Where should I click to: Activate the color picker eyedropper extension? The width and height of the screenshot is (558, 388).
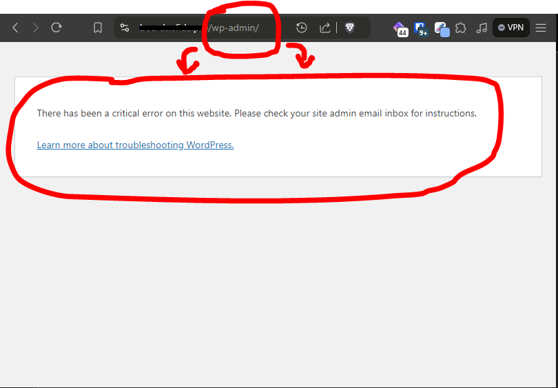click(x=442, y=29)
